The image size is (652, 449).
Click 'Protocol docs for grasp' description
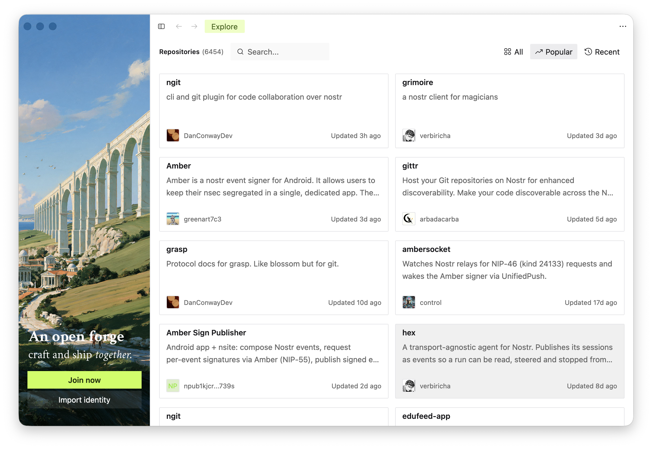coord(252,264)
